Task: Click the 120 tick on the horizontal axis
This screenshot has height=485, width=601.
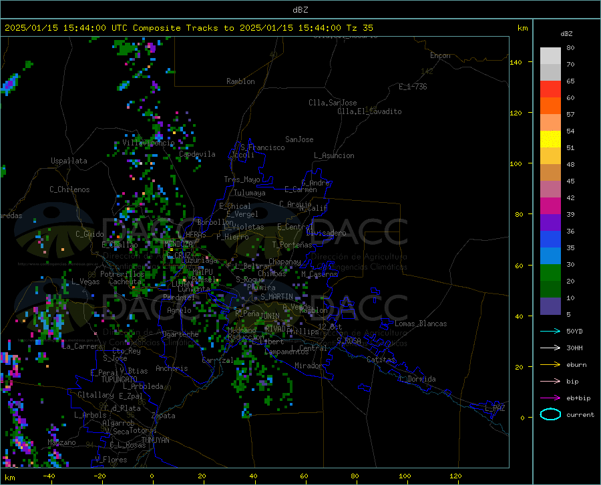Action: [x=455, y=476]
